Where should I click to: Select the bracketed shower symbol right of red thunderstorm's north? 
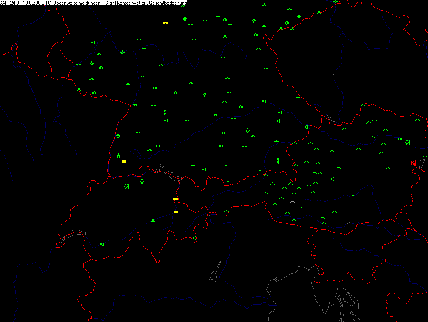(x=407, y=143)
